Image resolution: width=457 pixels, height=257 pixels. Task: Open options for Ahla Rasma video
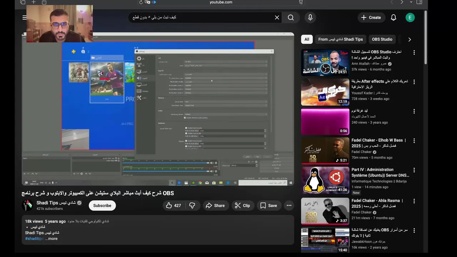pyautogui.click(x=414, y=201)
